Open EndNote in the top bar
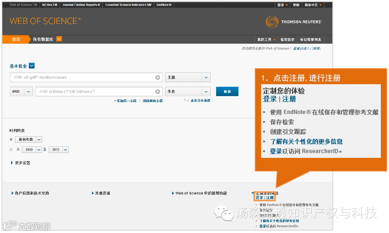This screenshot has height=233, width=389. 164,5
